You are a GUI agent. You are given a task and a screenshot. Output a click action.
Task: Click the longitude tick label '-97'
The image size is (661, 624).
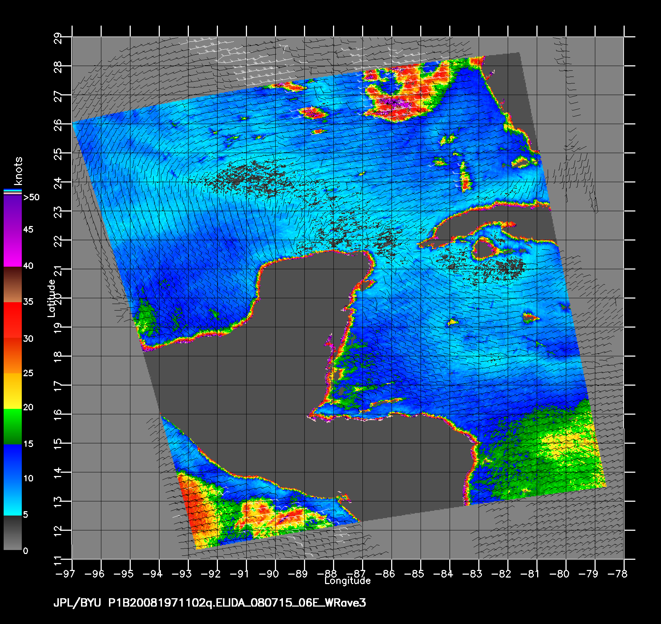(65, 574)
